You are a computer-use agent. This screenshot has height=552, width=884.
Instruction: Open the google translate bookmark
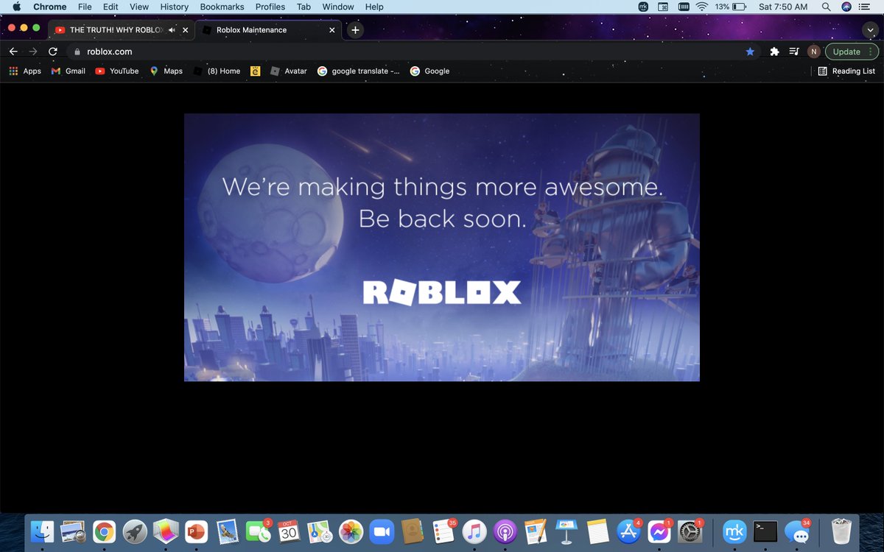click(x=359, y=71)
